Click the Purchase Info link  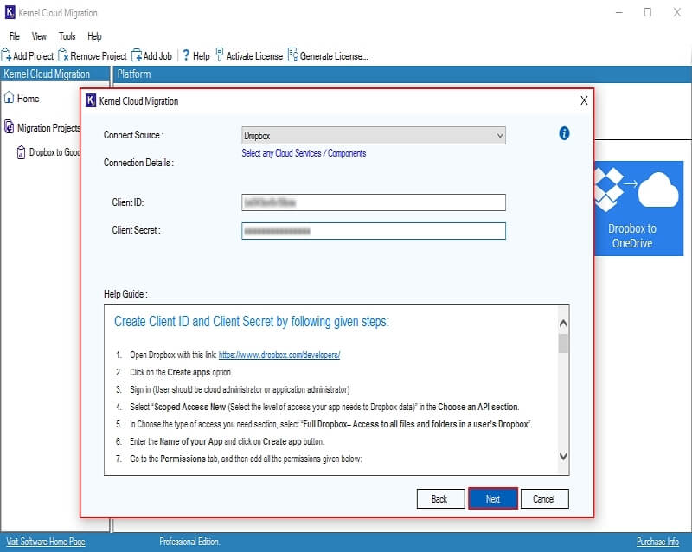[657, 542]
